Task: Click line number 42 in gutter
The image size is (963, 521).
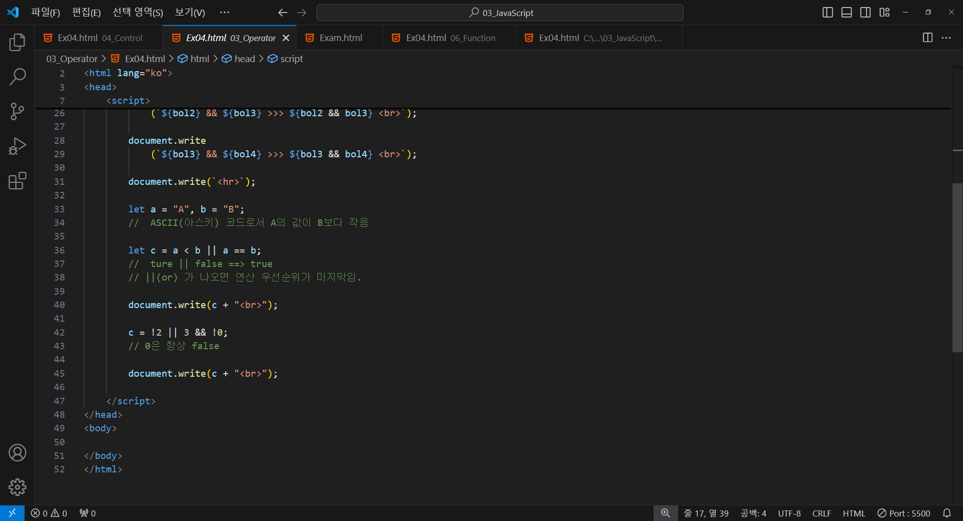Action: (59, 332)
